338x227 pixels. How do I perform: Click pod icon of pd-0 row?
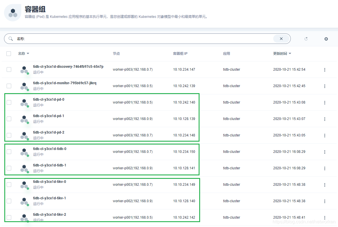tap(24, 103)
